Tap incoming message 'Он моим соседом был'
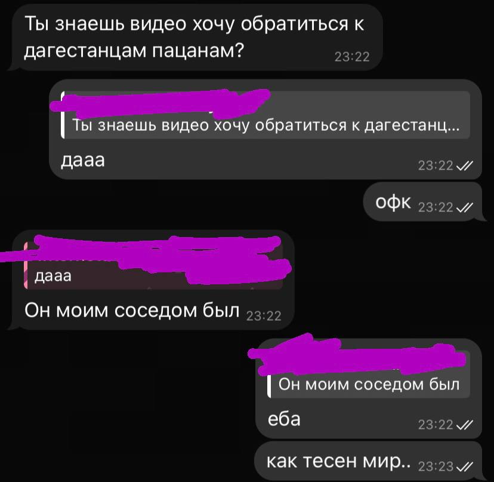Viewport: 494px width, 482px height. click(132, 311)
